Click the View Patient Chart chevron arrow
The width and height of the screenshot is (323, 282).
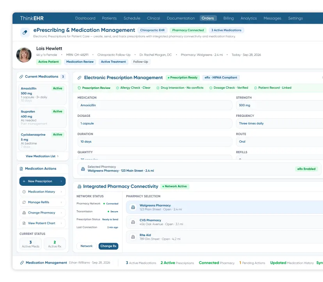(61, 223)
